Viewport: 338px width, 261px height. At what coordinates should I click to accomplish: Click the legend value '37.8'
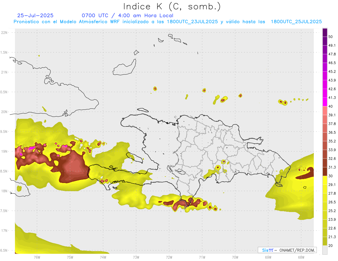[332, 124]
